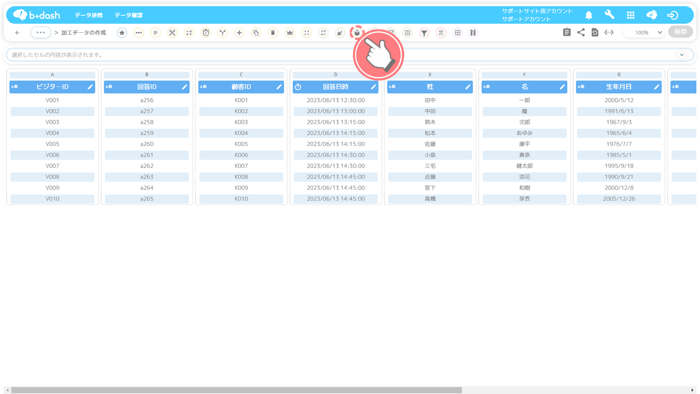Select column letter D label
Viewport: 700px width, 394px height.
[x=336, y=74]
